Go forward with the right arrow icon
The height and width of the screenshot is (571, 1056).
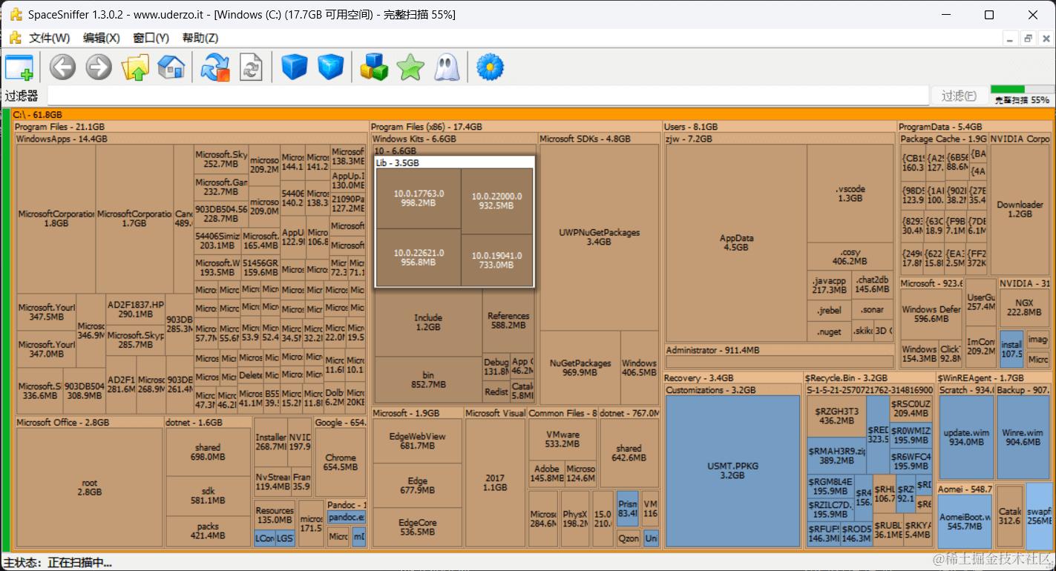(99, 67)
